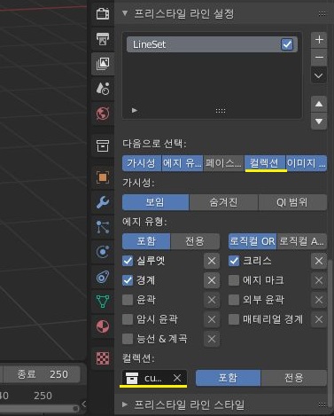Enable the 매테리얼 경계 checkbox
This screenshot has height=416, width=334.
[234, 319]
